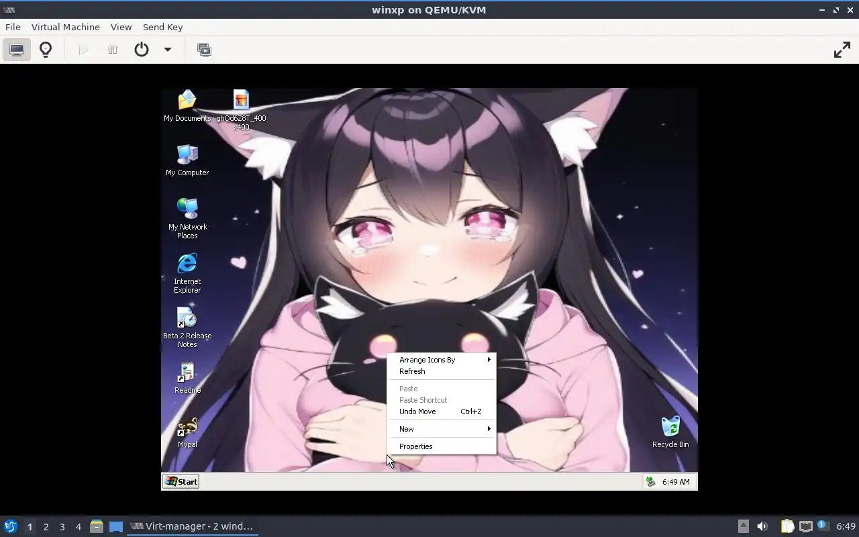
Task: Open the removable media tray icon
Action: tap(743, 526)
